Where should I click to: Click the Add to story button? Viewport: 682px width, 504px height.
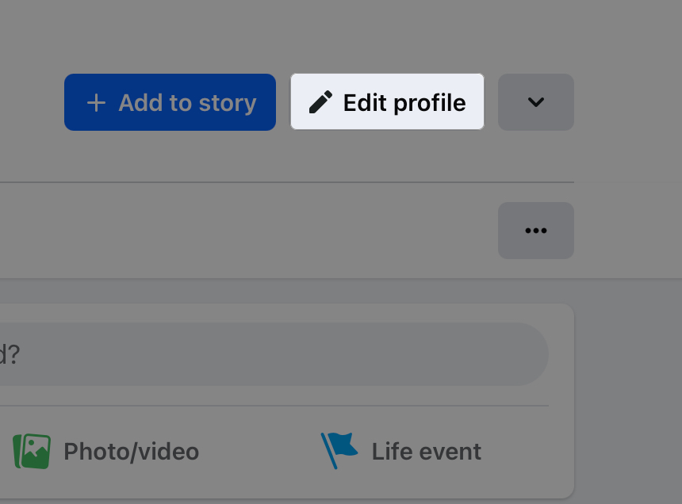[x=169, y=102]
